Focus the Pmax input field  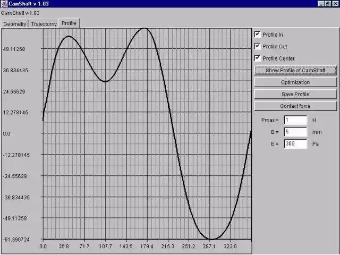click(295, 120)
